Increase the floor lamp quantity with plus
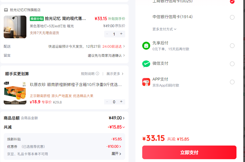 pyautogui.click(x=121, y=34)
